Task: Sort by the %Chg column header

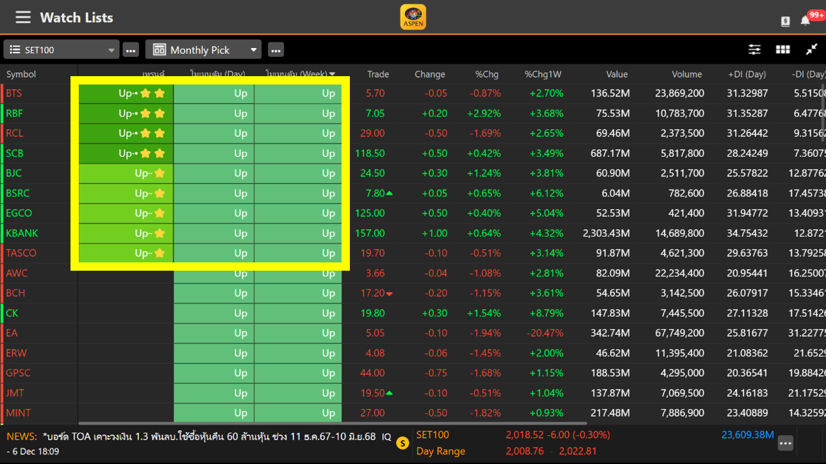Action: 487,74
